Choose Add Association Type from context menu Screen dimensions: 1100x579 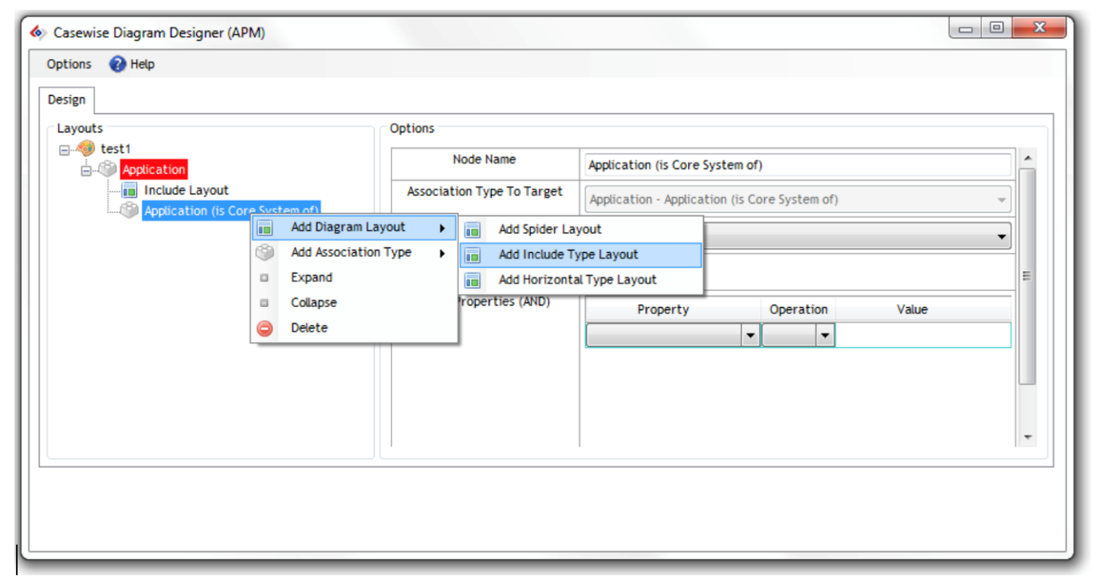pyautogui.click(x=355, y=253)
